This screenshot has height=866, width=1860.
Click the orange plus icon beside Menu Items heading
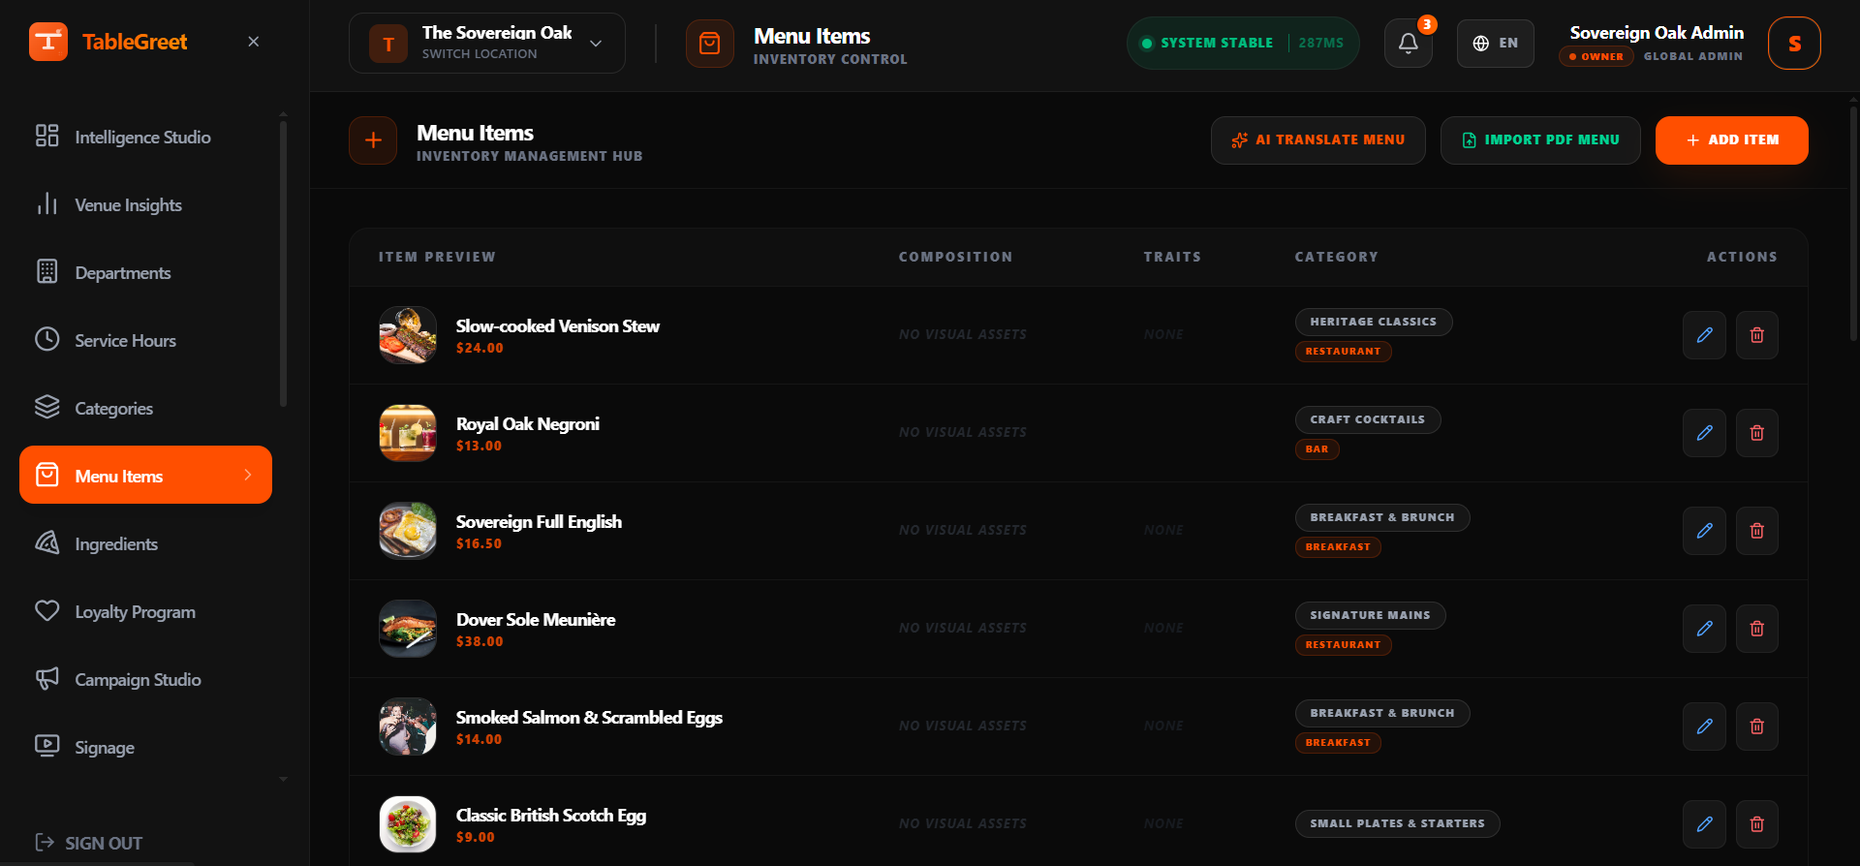click(373, 140)
